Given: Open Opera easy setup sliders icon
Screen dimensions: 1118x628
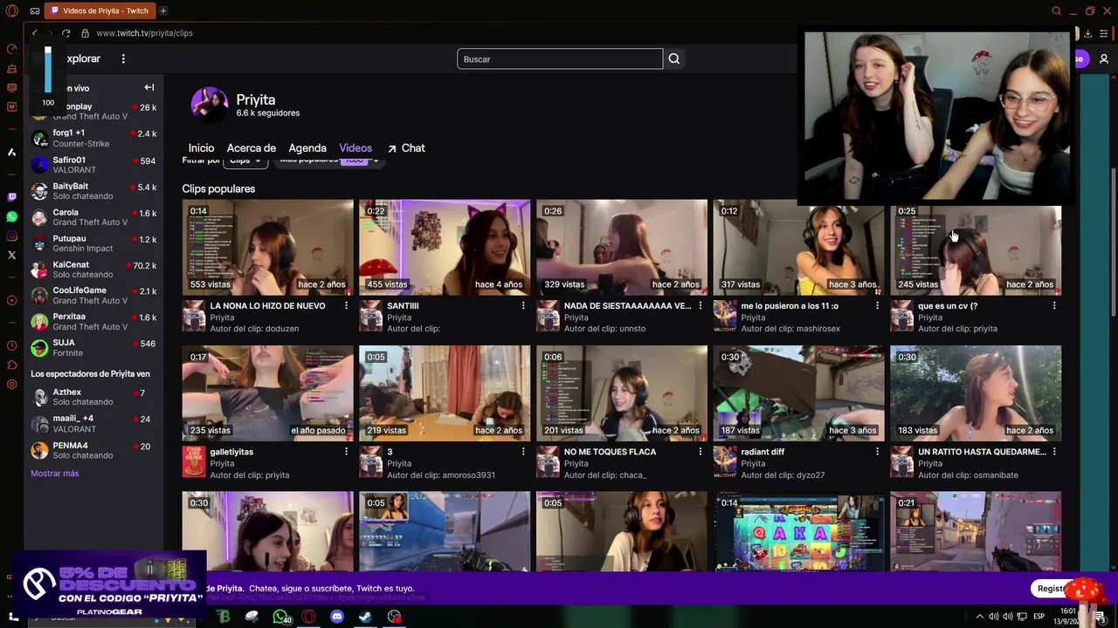Looking at the screenshot, I should tap(1105, 33).
